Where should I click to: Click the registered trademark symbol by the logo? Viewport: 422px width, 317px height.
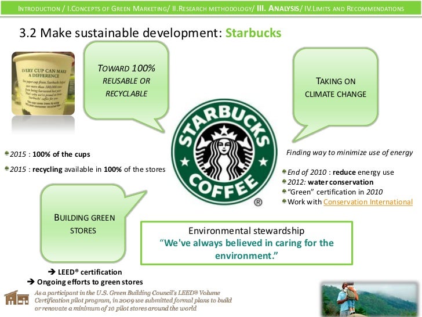click(258, 202)
